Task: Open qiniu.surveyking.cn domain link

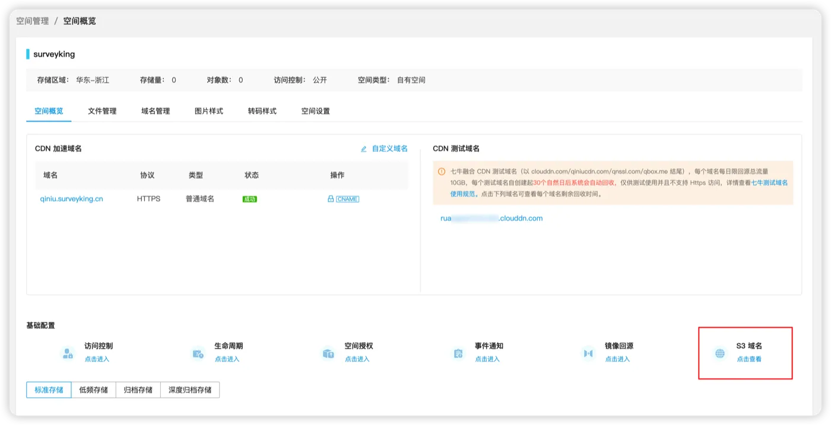Action: (x=72, y=199)
